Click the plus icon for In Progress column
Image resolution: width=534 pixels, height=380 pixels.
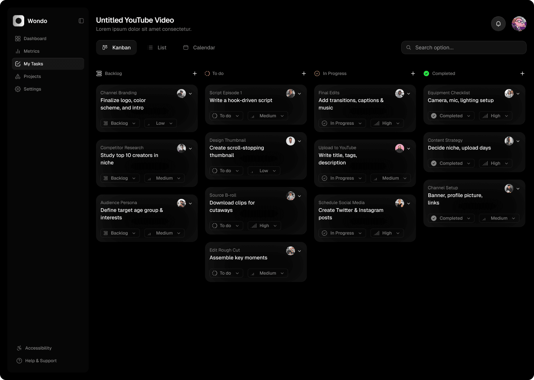click(413, 73)
